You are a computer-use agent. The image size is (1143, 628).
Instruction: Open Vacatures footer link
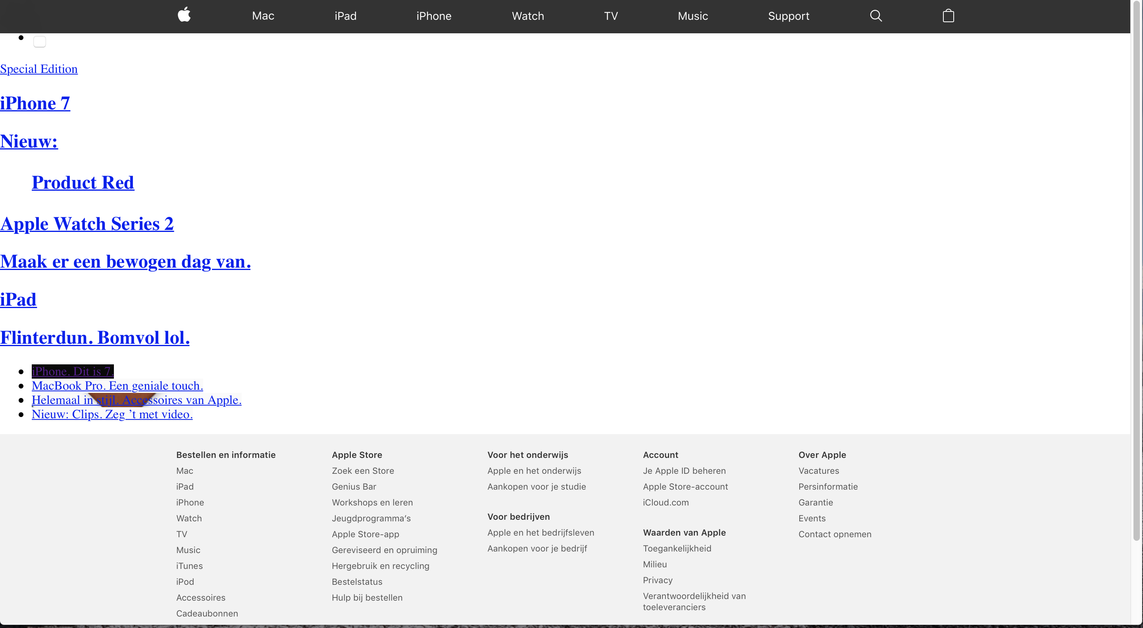point(819,471)
